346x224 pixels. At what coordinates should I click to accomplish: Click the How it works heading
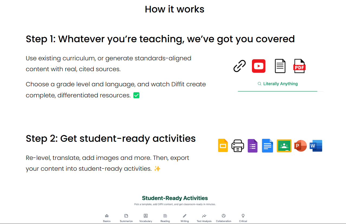(x=174, y=9)
